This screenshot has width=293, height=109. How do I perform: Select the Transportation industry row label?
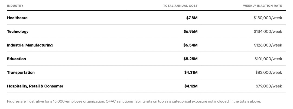pyautogui.click(x=21, y=72)
